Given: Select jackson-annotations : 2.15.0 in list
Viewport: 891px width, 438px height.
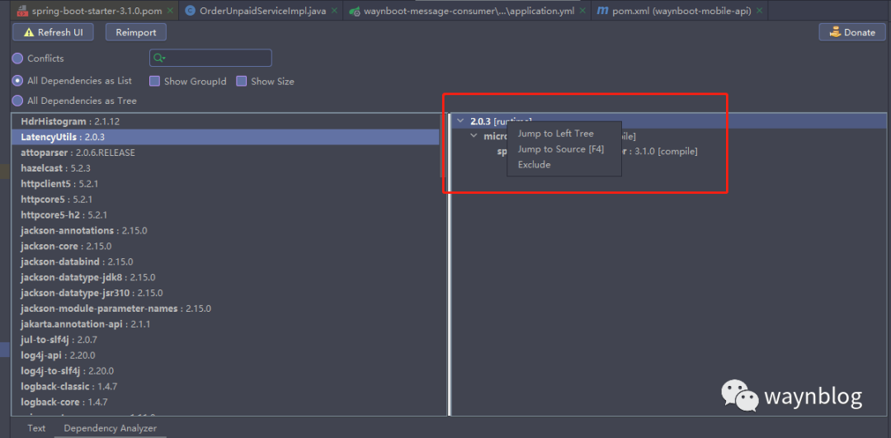Looking at the screenshot, I should (225, 231).
